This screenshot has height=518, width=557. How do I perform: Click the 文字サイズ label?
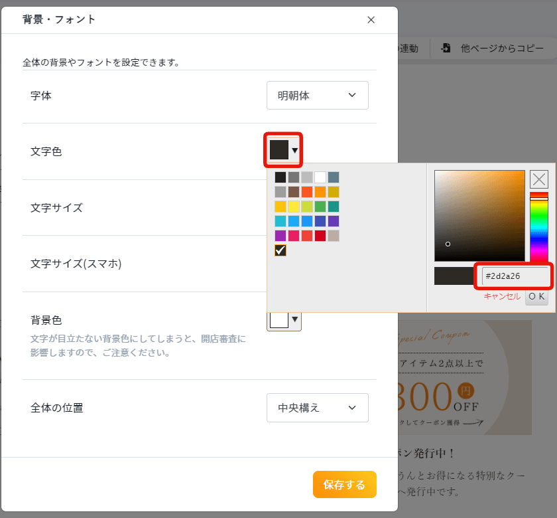(x=56, y=208)
